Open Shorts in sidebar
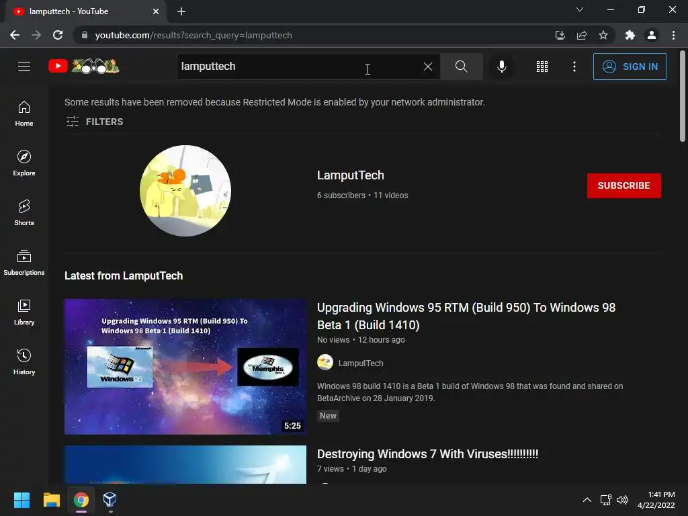The height and width of the screenshot is (516, 688). coord(24,213)
